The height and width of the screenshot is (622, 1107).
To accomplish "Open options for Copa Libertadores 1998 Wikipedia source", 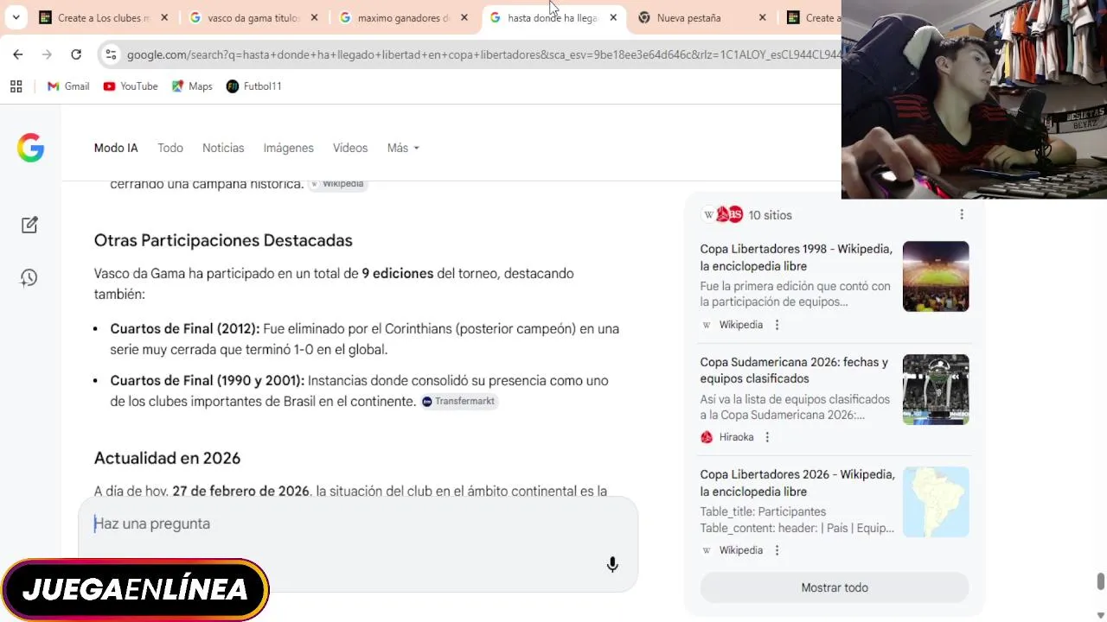I will 777,325.
